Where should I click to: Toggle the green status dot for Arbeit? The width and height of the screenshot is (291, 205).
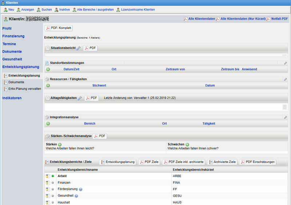[53, 176]
